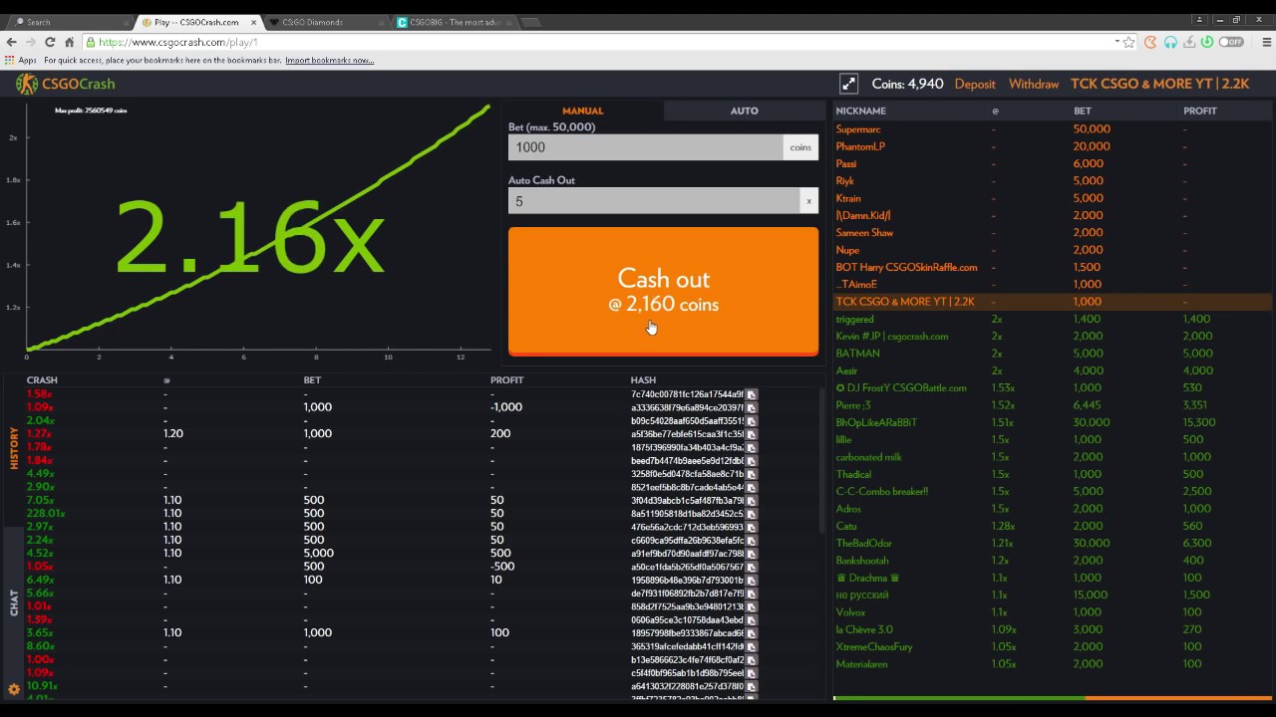Open the browser home page icon
The image size is (1276, 717).
69,42
